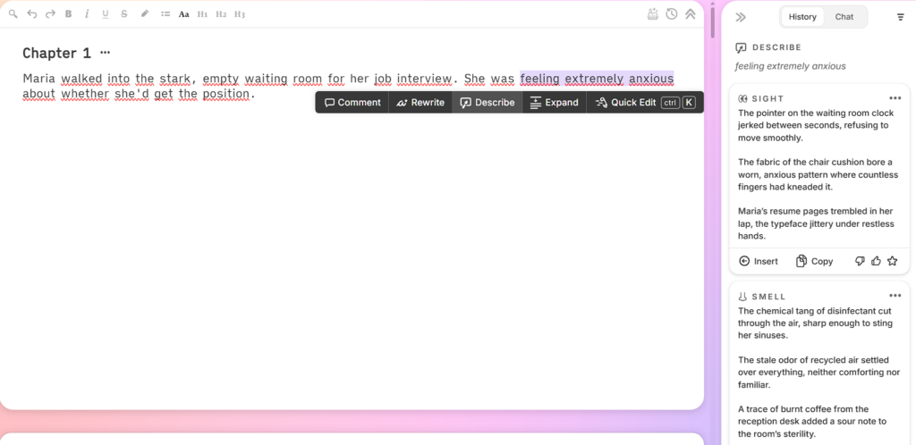
Task: Select the highlighter pen tool
Action: 145,14
